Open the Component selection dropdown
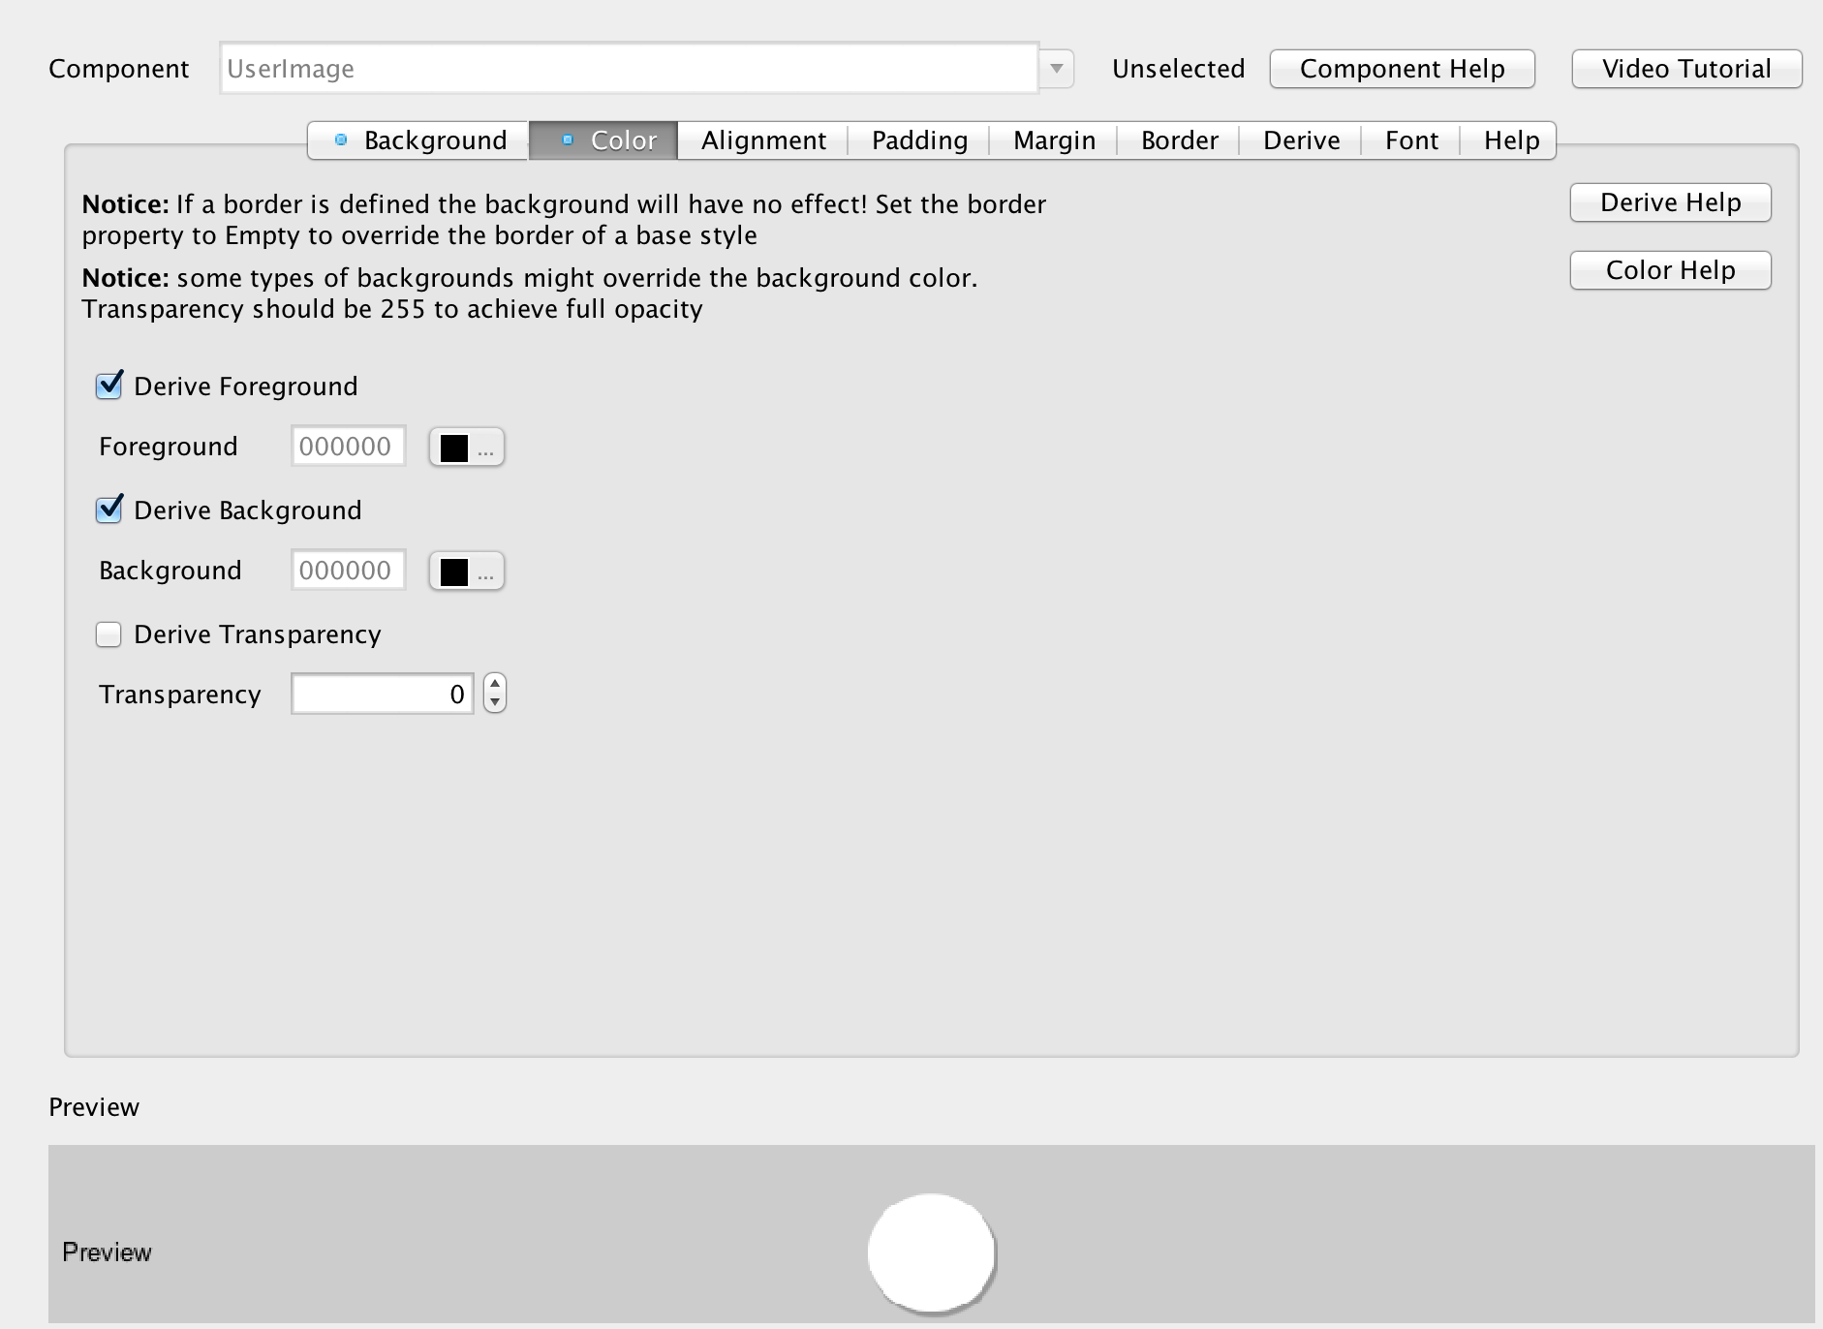 click(1057, 68)
